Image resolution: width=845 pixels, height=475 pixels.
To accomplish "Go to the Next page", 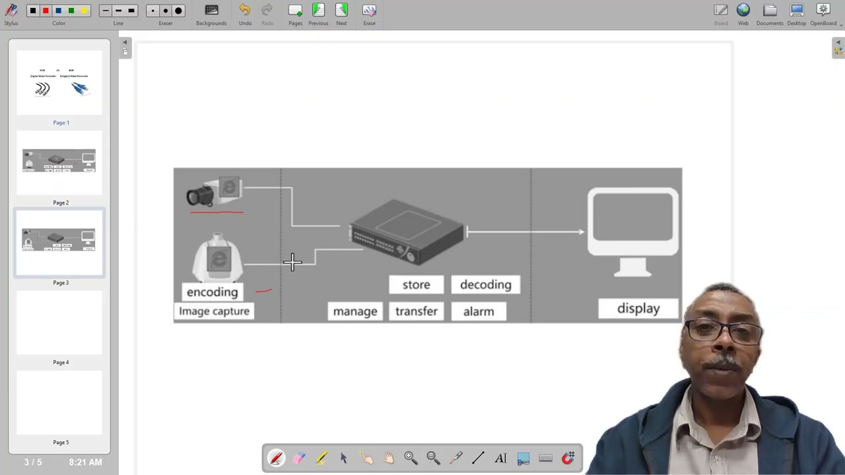I will pos(341,14).
